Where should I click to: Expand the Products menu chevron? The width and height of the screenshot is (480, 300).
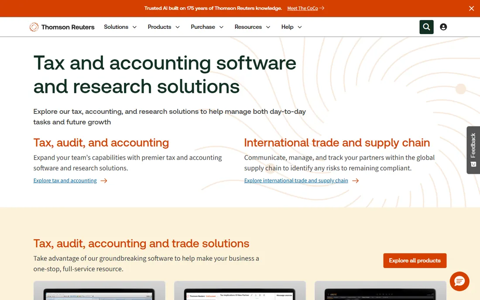[x=178, y=27]
